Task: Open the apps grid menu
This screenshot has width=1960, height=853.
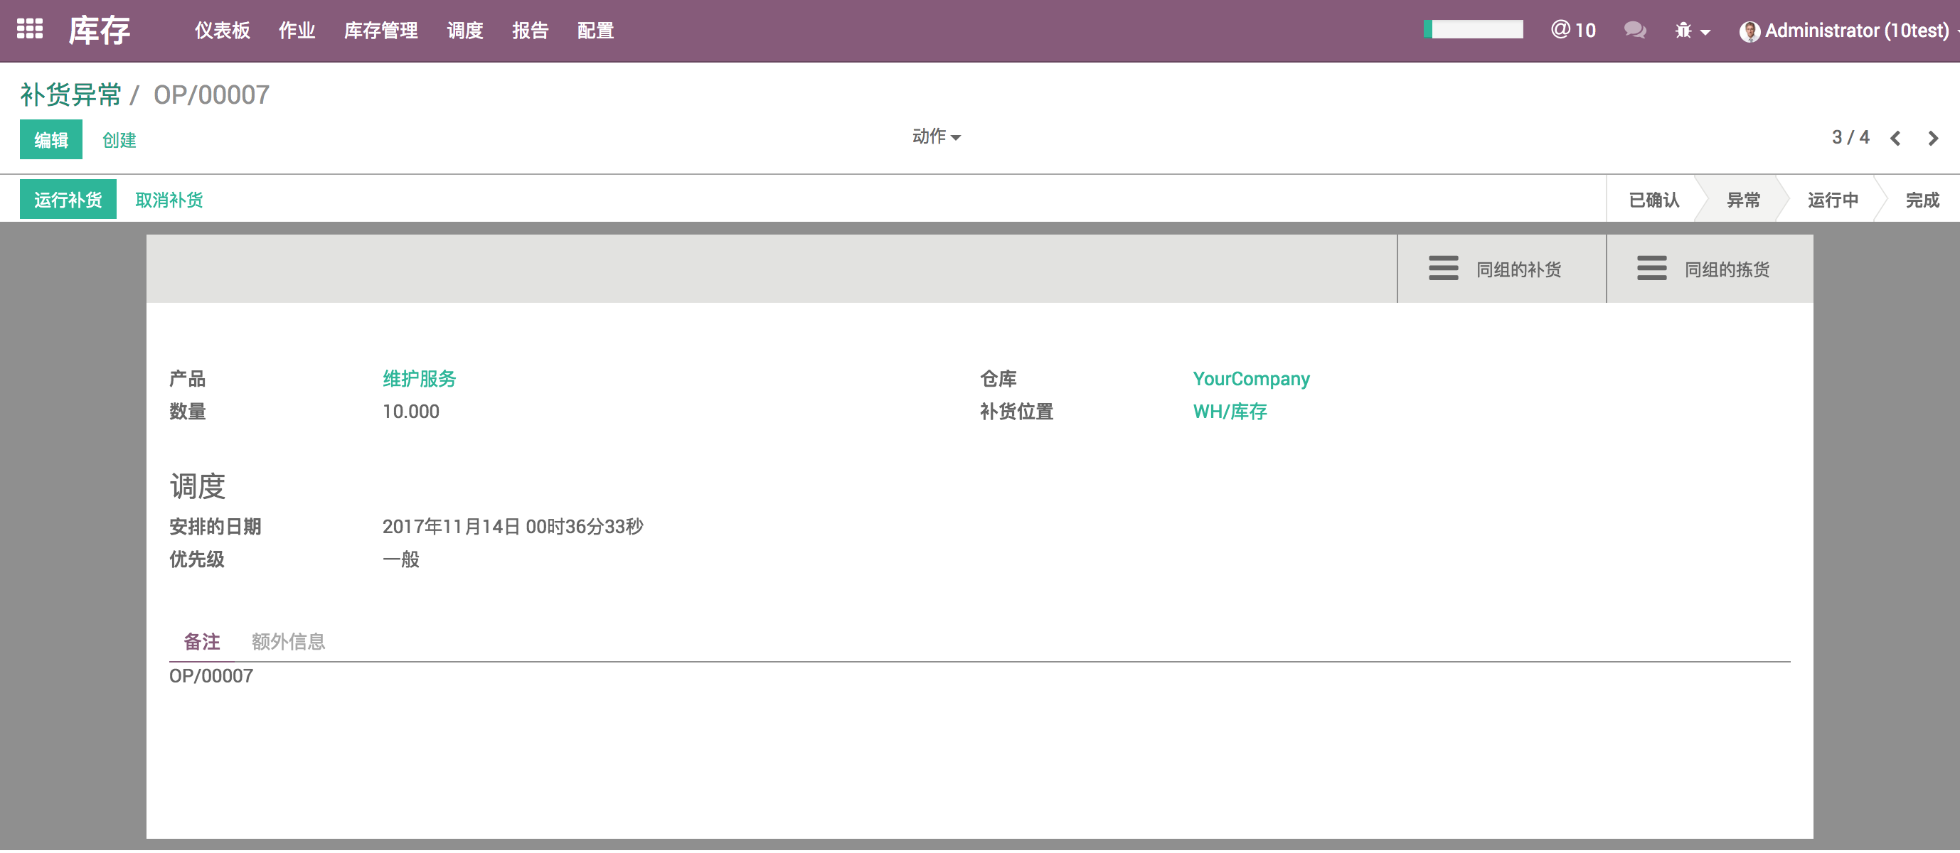Action: 30,31
